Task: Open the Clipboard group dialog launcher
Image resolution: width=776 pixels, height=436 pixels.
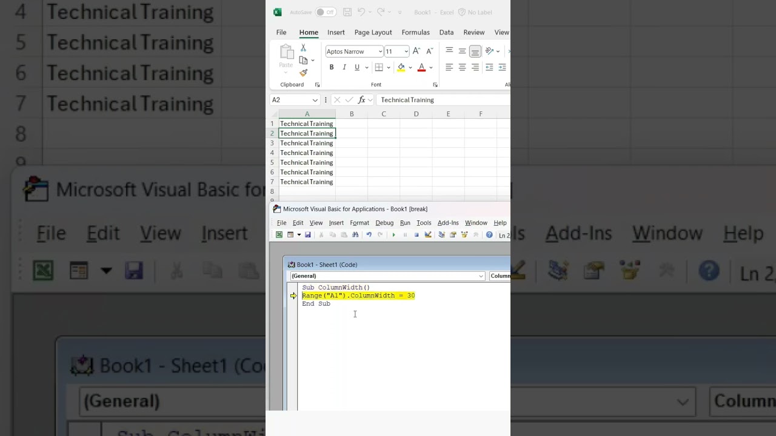Action: click(x=317, y=85)
